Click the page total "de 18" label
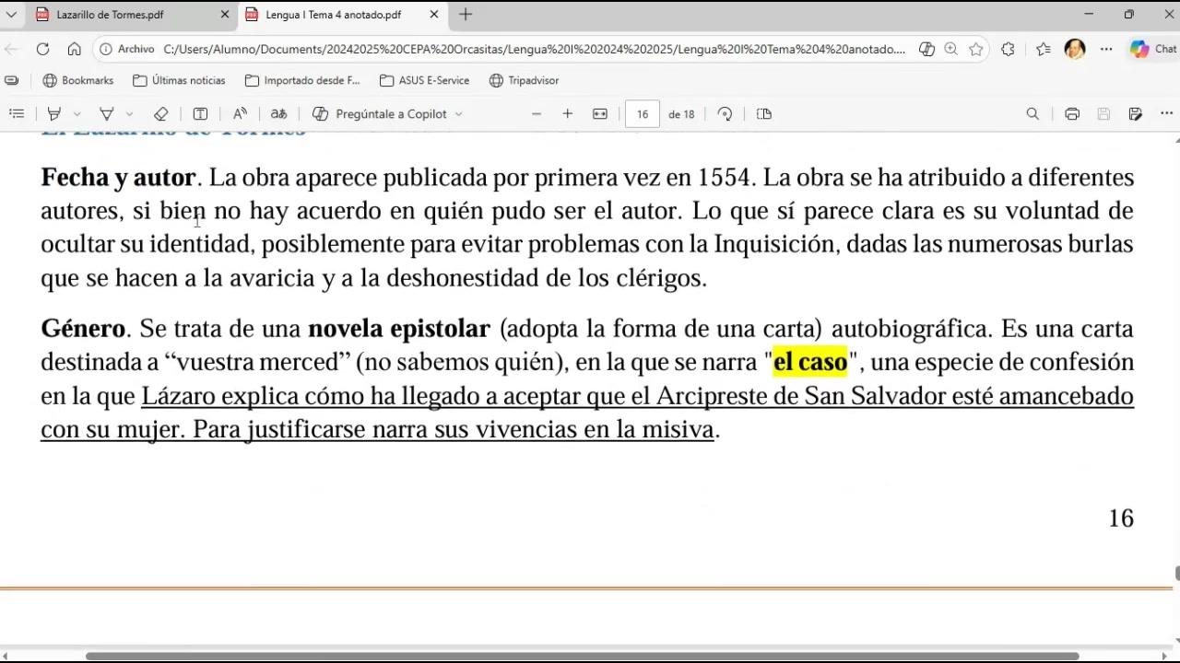 point(681,114)
